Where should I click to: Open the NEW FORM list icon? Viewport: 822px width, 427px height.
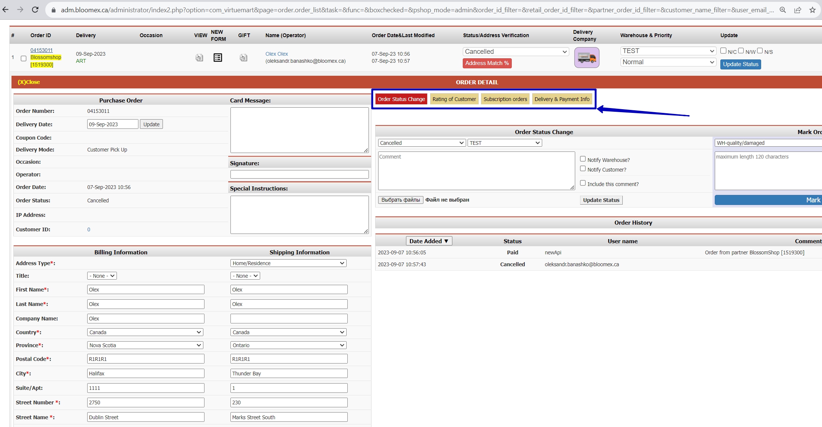point(218,58)
